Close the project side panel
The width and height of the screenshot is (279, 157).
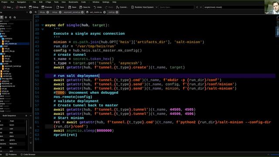pyautogui.click(x=31, y=12)
